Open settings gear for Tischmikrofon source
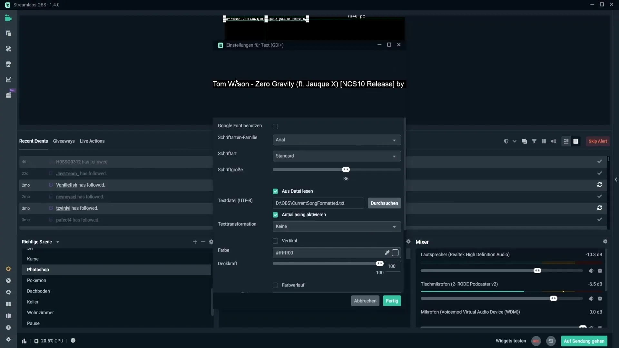 (x=600, y=299)
